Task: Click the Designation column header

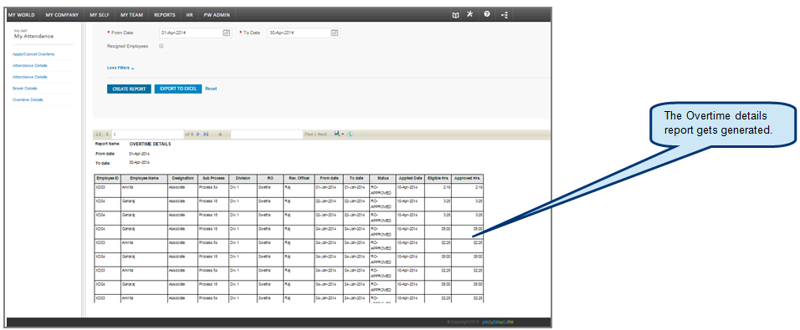Action: tap(182, 178)
